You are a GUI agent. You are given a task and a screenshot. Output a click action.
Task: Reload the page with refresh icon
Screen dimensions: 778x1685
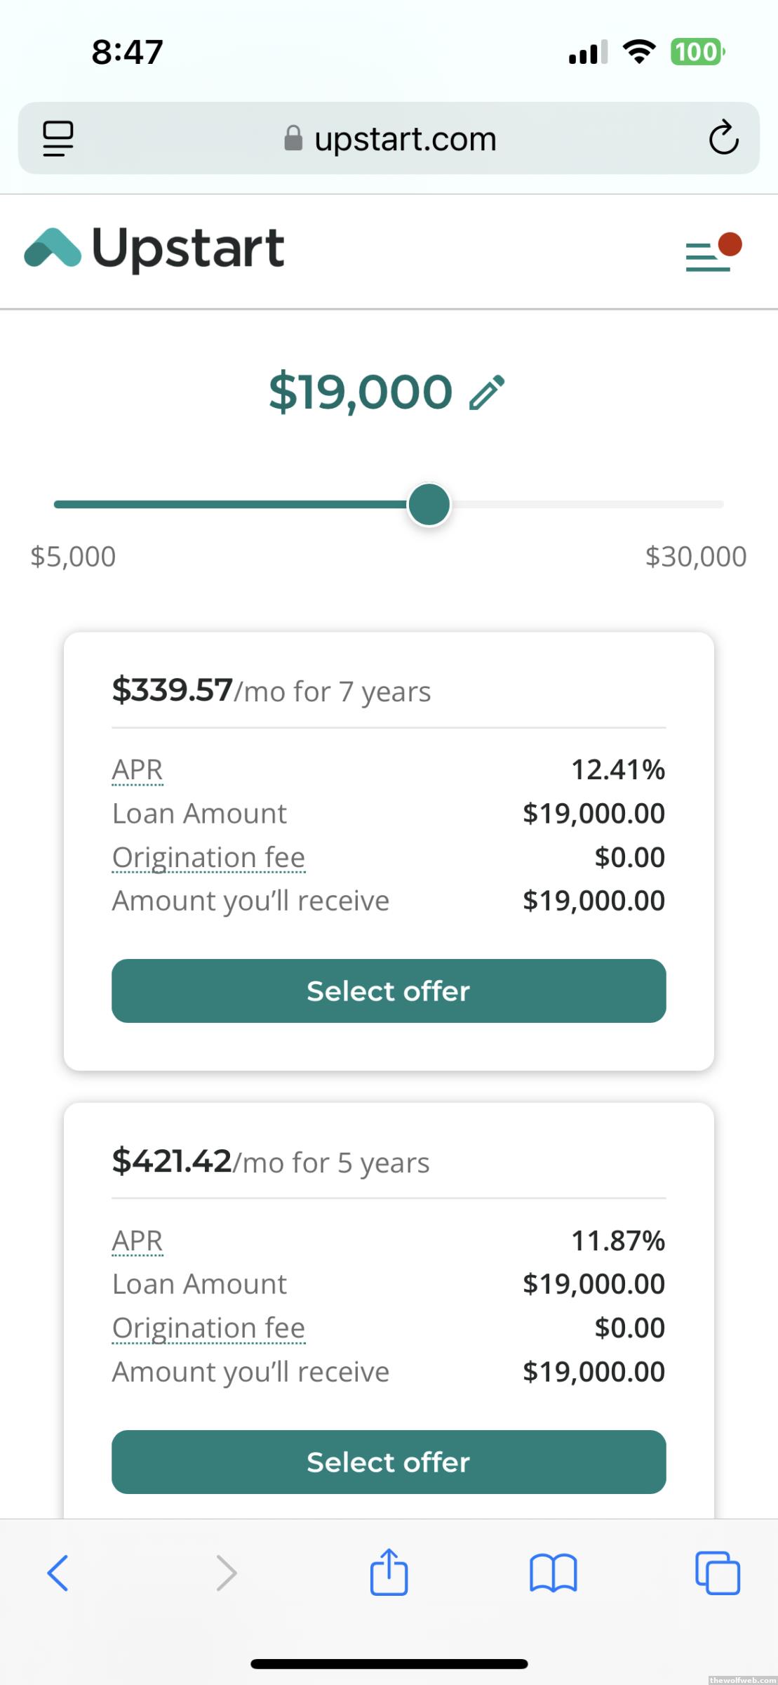tap(723, 138)
